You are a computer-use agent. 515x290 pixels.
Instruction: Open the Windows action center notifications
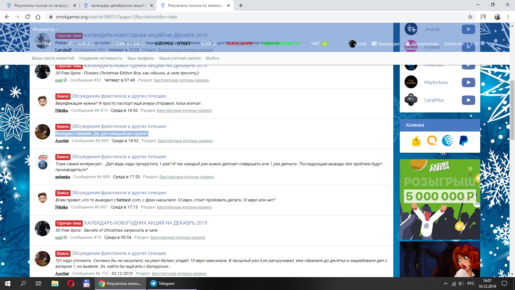pos(504,284)
